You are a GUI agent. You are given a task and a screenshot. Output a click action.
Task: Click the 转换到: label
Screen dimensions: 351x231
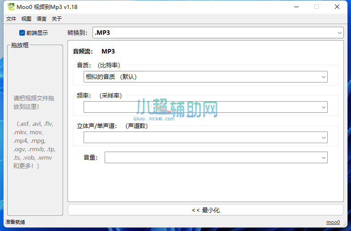coord(77,33)
